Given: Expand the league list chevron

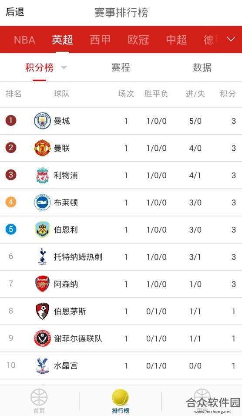Looking at the screenshot, I should [231, 39].
